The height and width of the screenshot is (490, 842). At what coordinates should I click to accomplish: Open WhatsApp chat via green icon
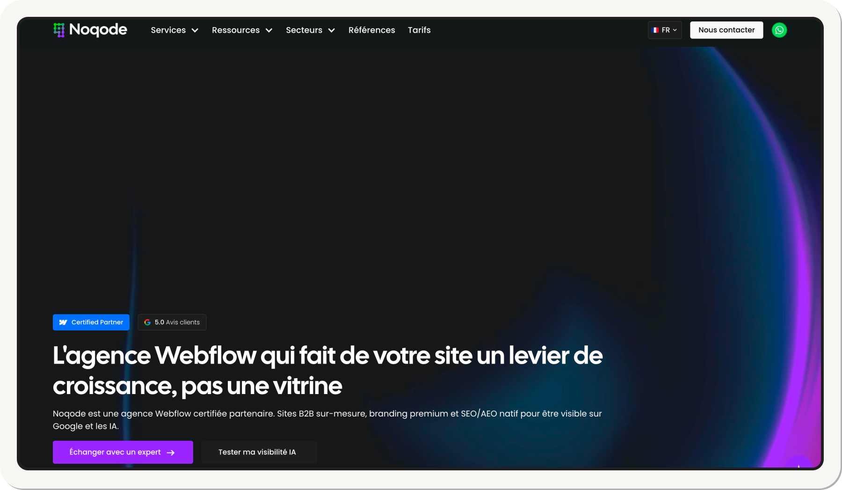pyautogui.click(x=779, y=30)
